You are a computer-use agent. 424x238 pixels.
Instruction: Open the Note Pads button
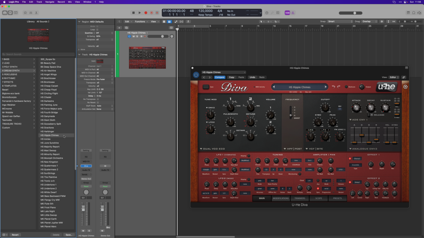pos(414,13)
